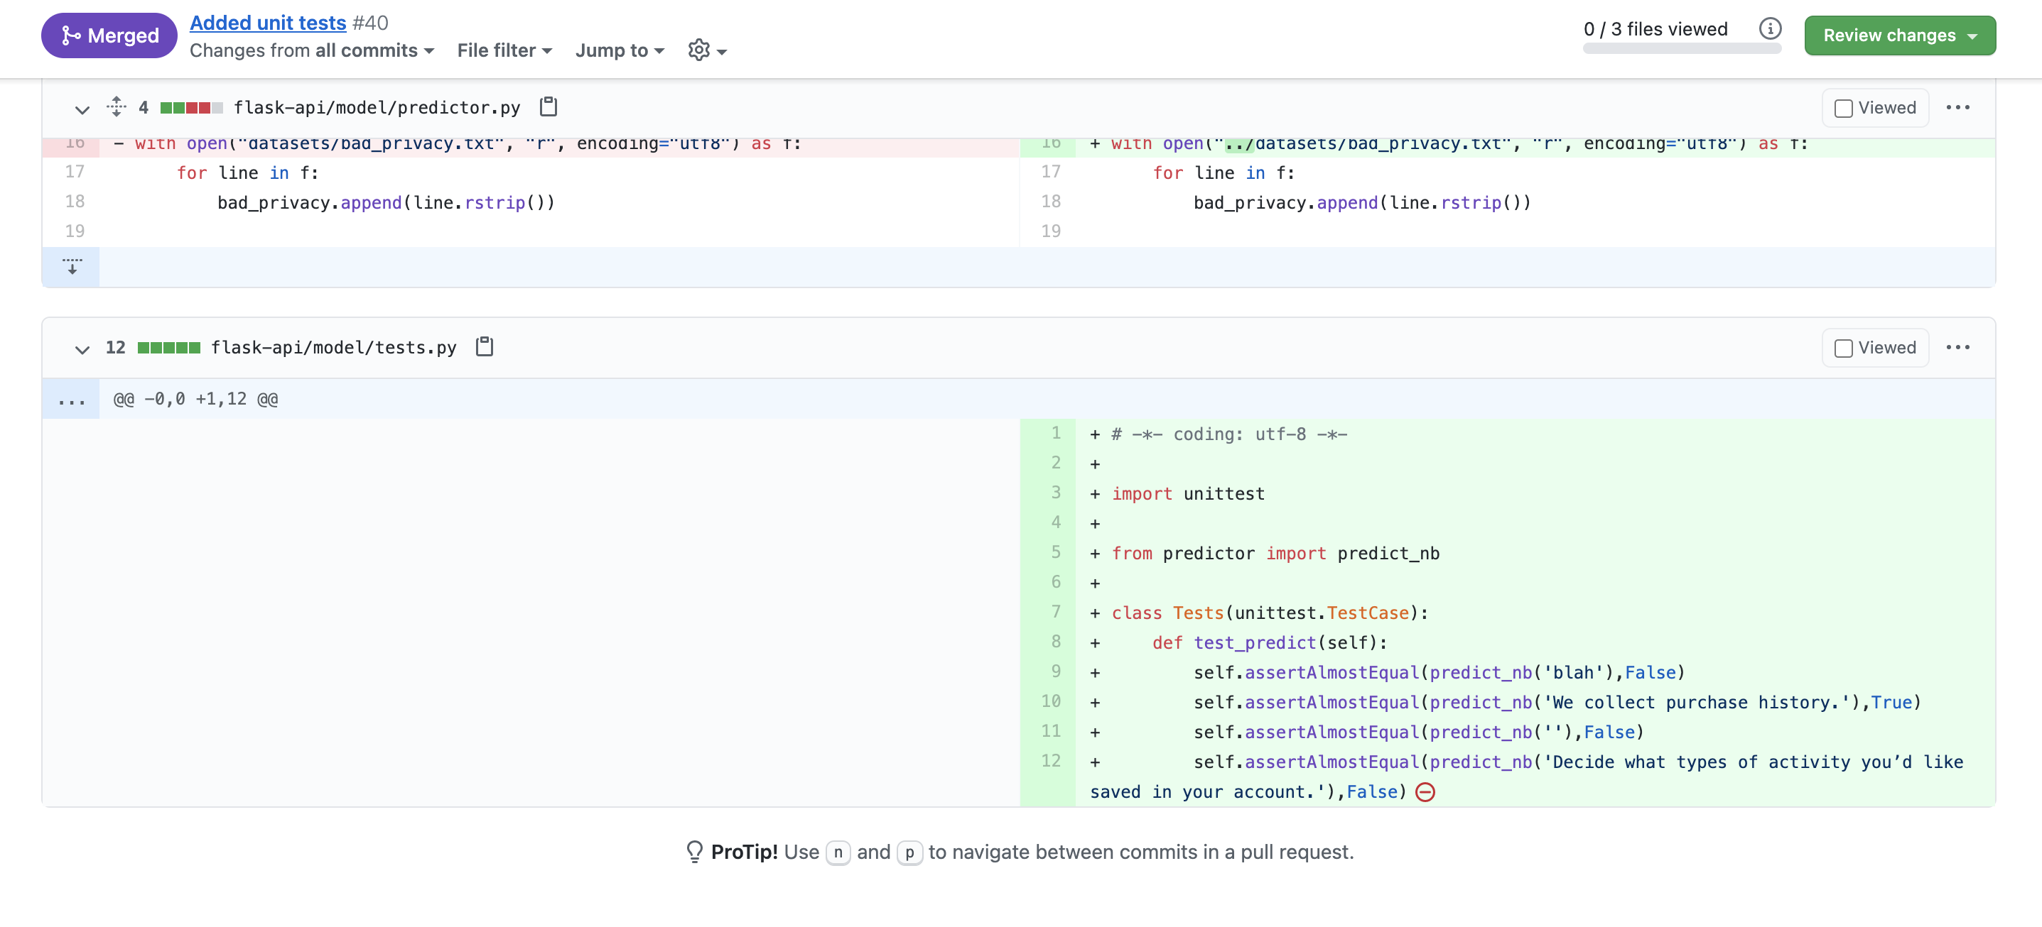Copy tests.py file path icon
The width and height of the screenshot is (2042, 927).
click(485, 346)
